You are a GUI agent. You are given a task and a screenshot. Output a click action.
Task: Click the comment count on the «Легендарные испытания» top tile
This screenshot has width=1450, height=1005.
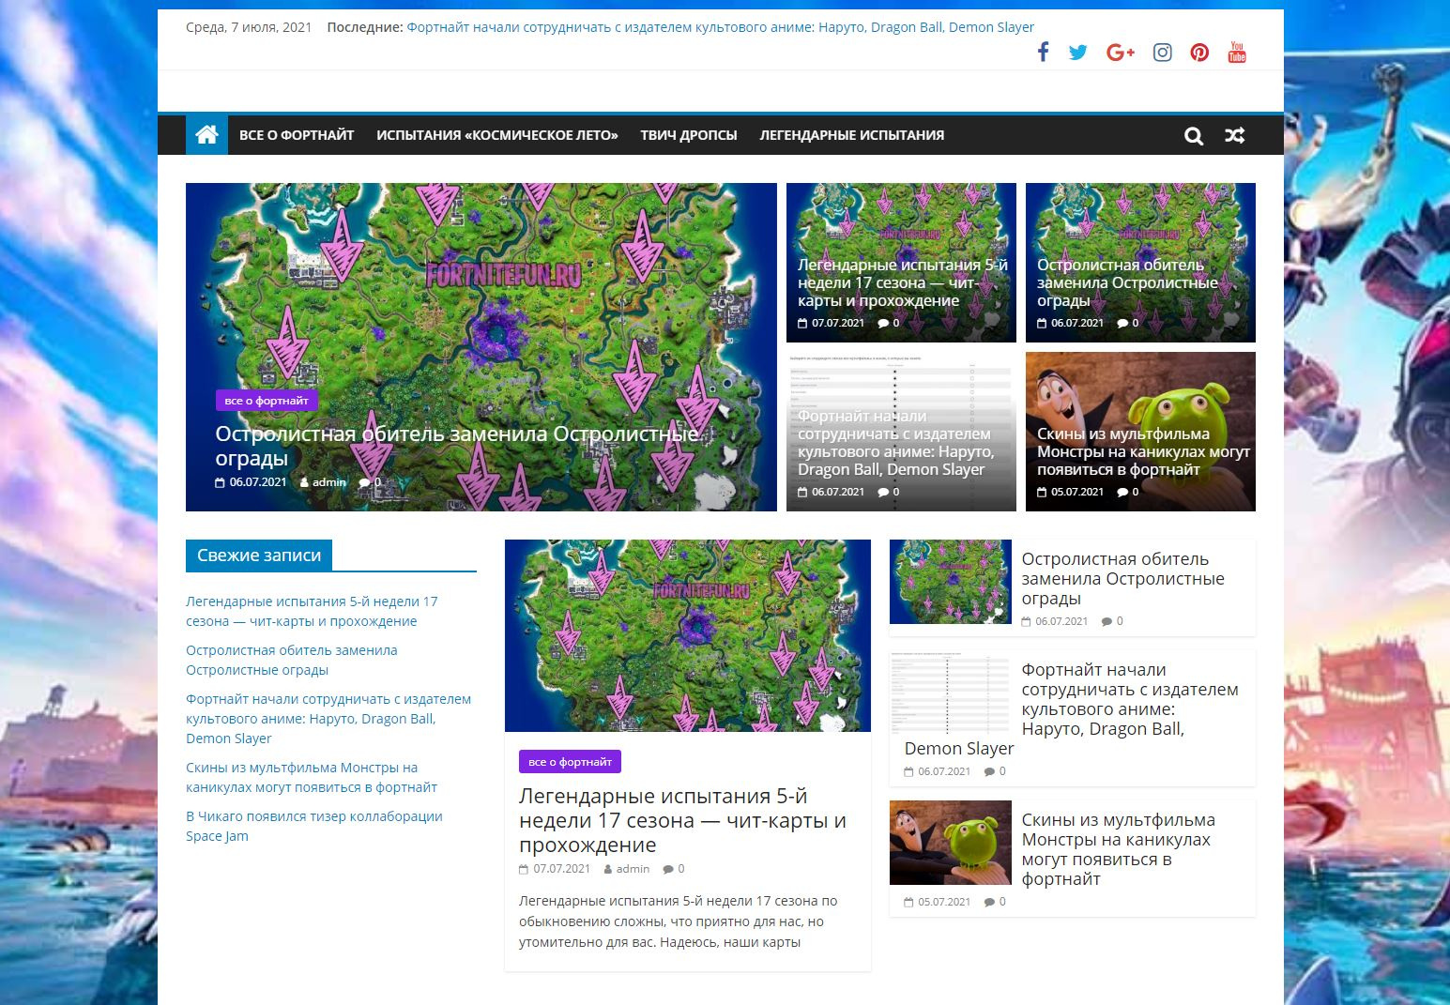click(889, 323)
